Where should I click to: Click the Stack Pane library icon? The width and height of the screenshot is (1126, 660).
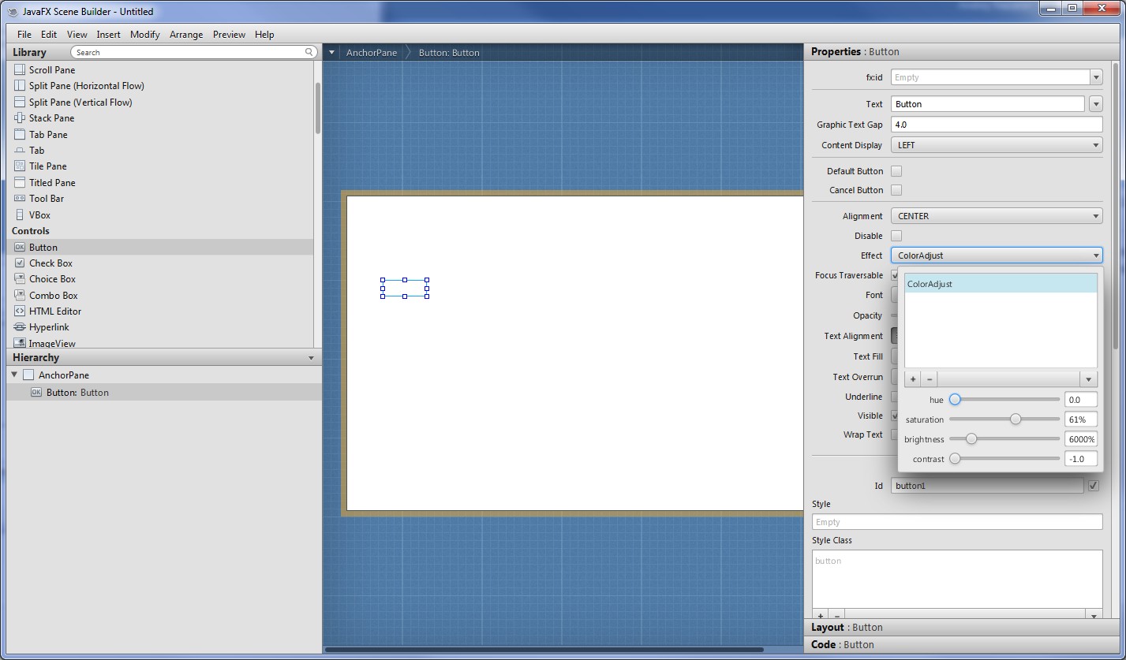click(x=20, y=118)
